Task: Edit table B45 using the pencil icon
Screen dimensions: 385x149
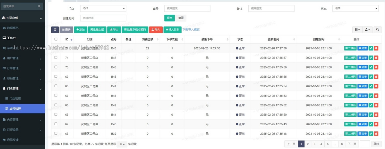Action: [x=371, y=77]
